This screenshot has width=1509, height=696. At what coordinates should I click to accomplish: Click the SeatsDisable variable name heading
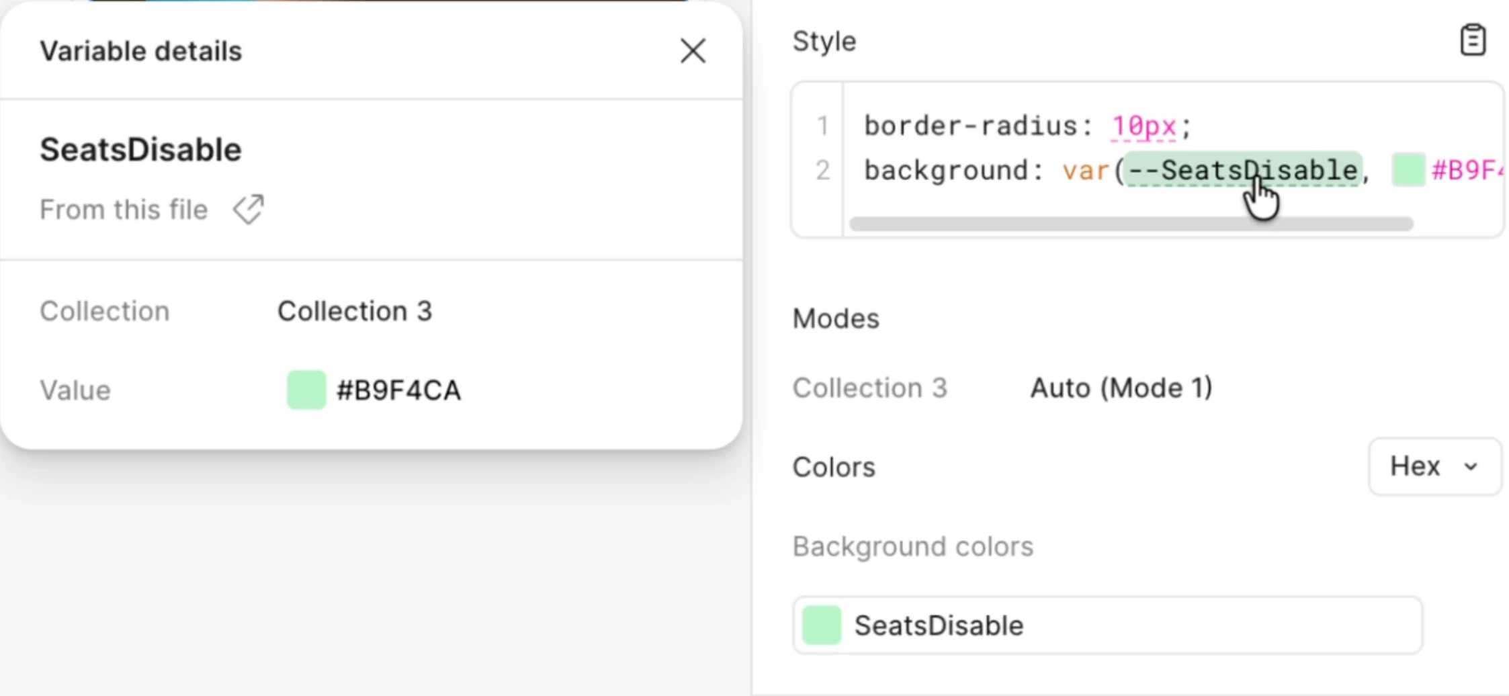click(x=140, y=149)
